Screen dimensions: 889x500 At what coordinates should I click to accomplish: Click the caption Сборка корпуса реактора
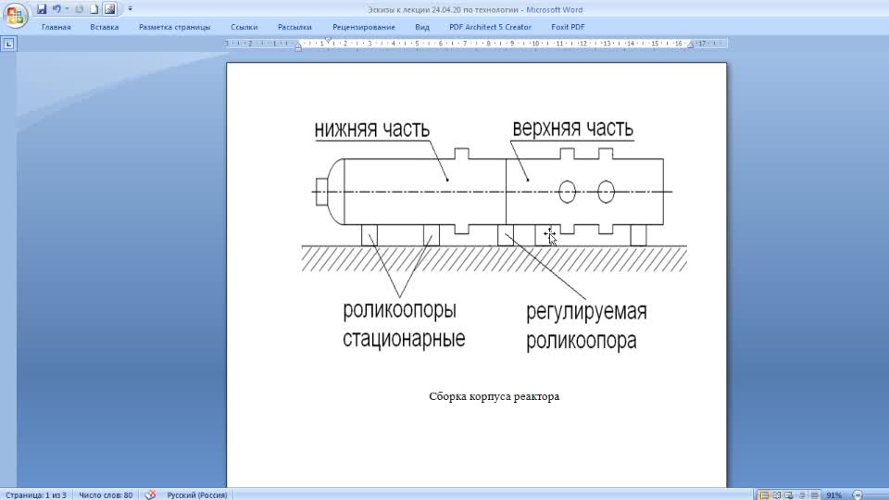pos(494,396)
